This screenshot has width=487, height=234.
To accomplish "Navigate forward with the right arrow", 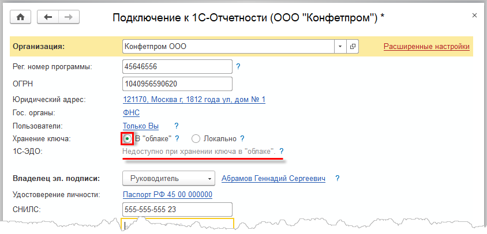I will [69, 17].
